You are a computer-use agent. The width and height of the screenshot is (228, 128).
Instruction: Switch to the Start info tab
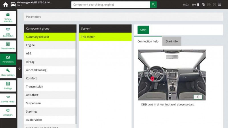[172, 41]
